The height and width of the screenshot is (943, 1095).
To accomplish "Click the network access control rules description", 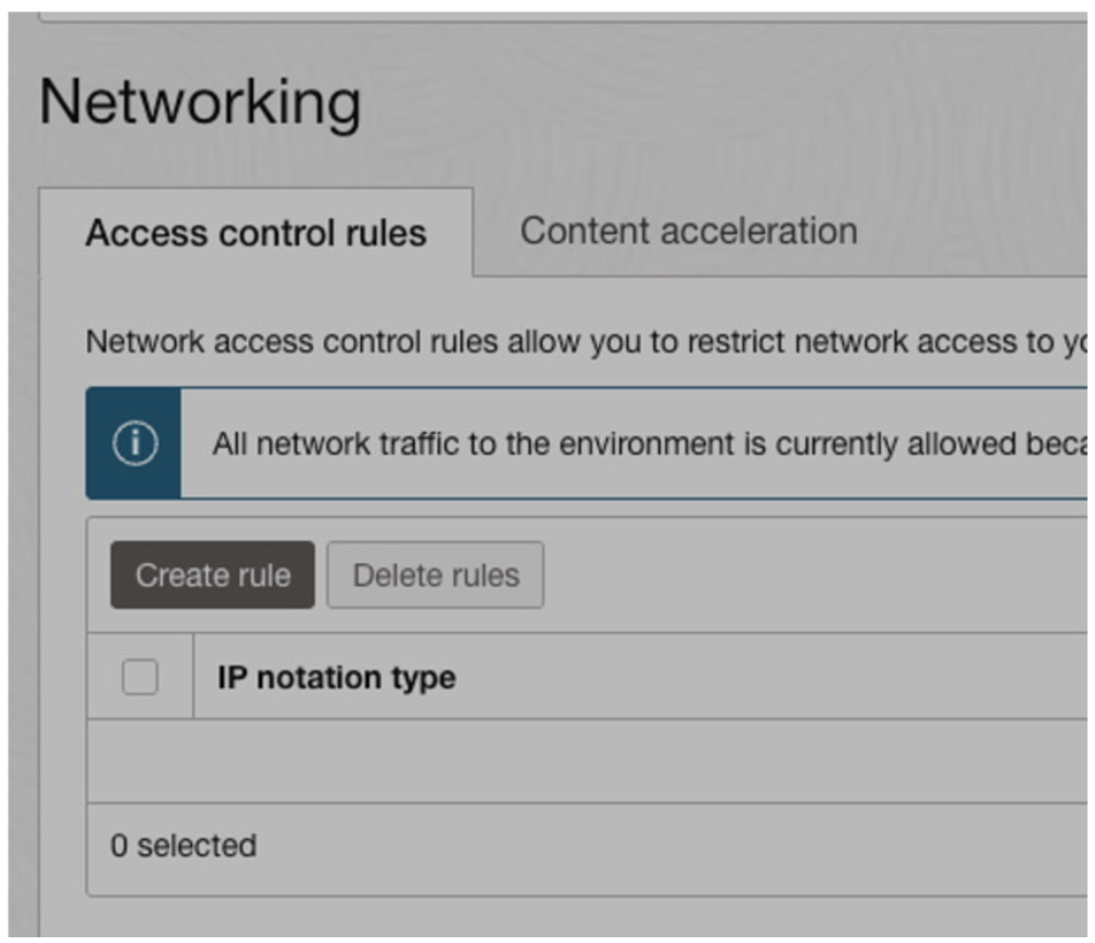I will 572,342.
